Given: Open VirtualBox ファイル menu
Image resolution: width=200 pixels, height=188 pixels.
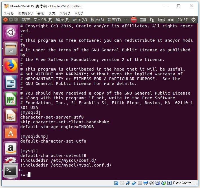Looking at the screenshot, I should tap(8, 13).
